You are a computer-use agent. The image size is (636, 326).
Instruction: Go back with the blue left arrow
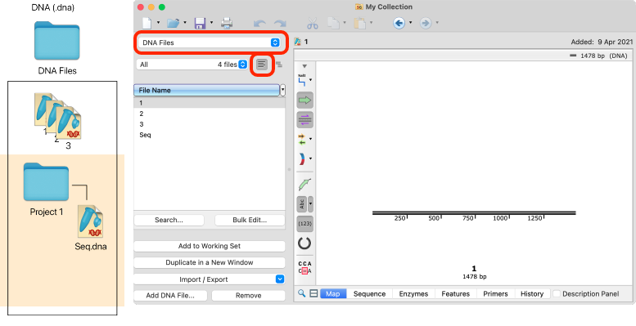tap(399, 23)
